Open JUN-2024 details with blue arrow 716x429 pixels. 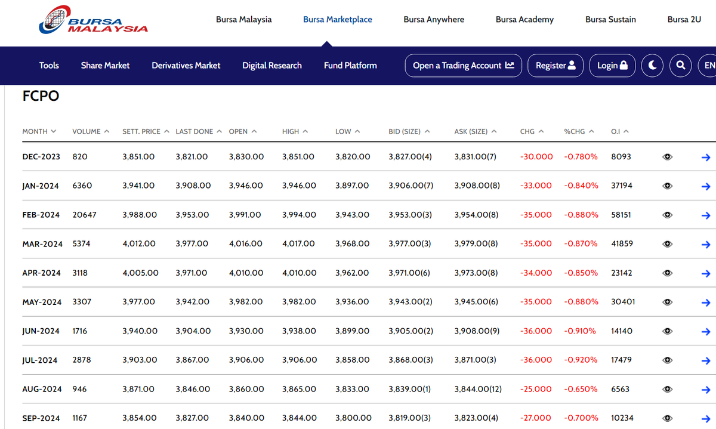[706, 332]
